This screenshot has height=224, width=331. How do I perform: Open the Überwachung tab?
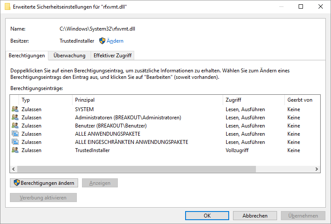(x=69, y=56)
